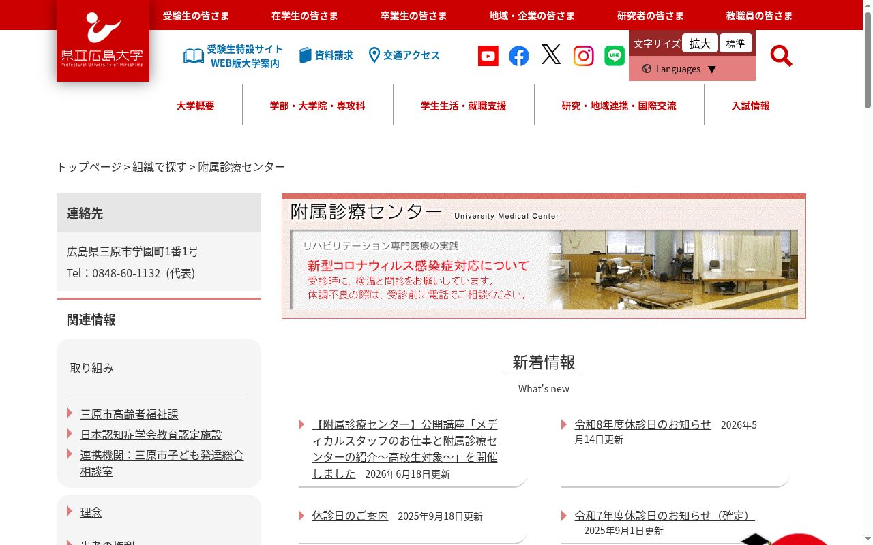Open the 令和7年度休診日のお知らせ（確定） link

[665, 516]
